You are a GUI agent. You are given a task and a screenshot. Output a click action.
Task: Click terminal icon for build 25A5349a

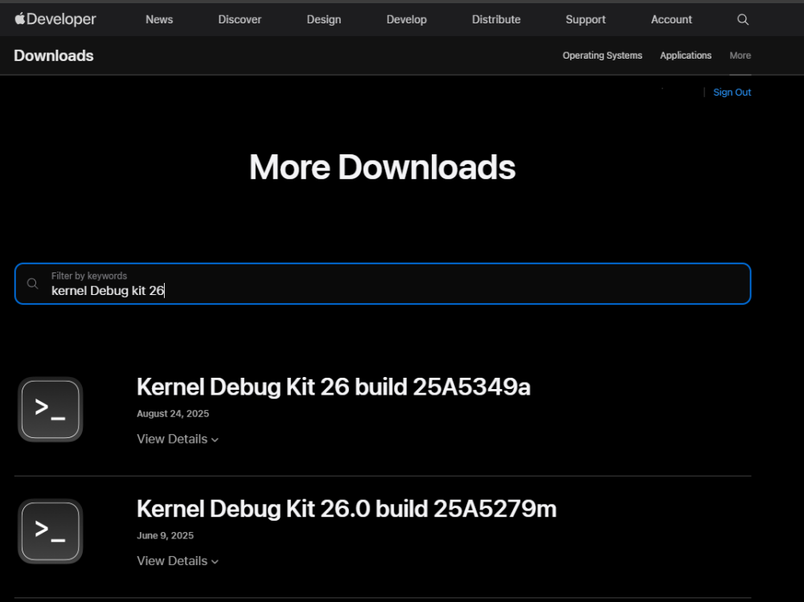tap(50, 409)
